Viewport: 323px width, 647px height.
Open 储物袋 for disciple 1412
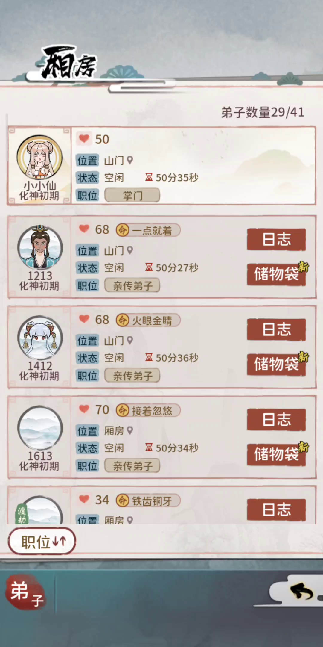coord(276,364)
